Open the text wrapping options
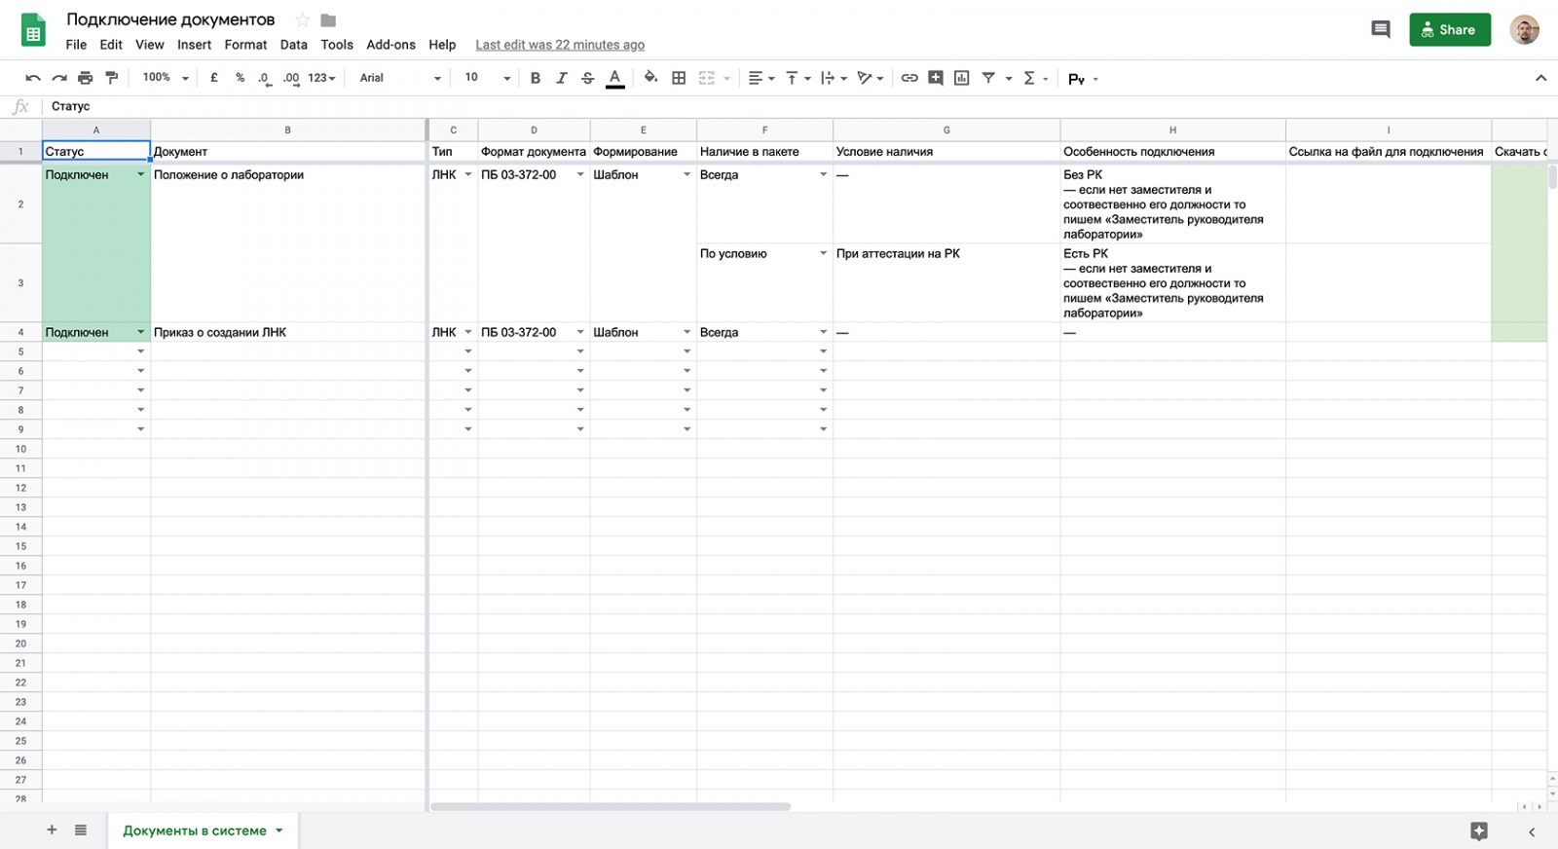 834,78
